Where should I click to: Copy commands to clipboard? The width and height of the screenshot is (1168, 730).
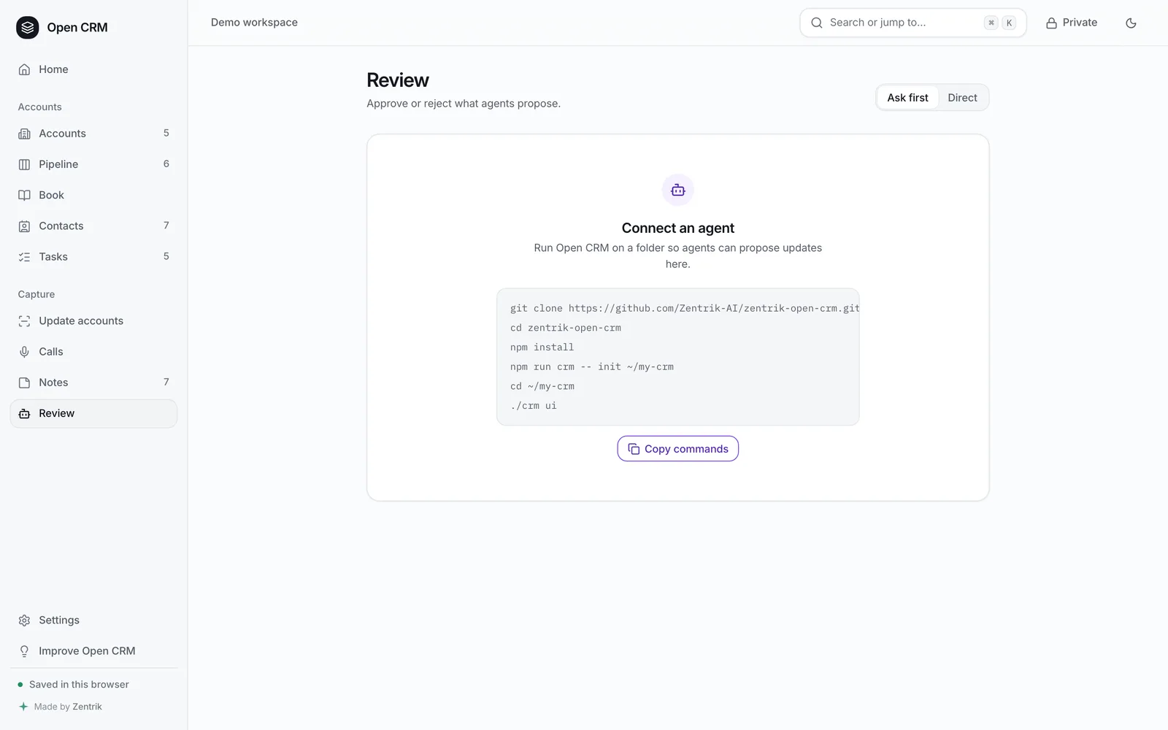[x=678, y=449]
